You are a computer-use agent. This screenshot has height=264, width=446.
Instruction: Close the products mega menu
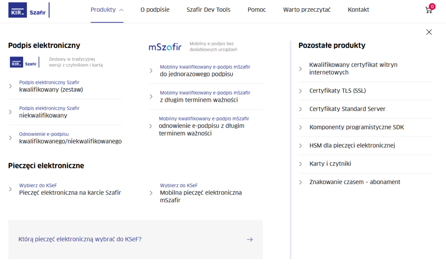(x=429, y=32)
